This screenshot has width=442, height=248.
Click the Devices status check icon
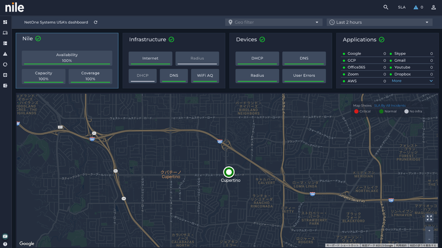point(262,39)
